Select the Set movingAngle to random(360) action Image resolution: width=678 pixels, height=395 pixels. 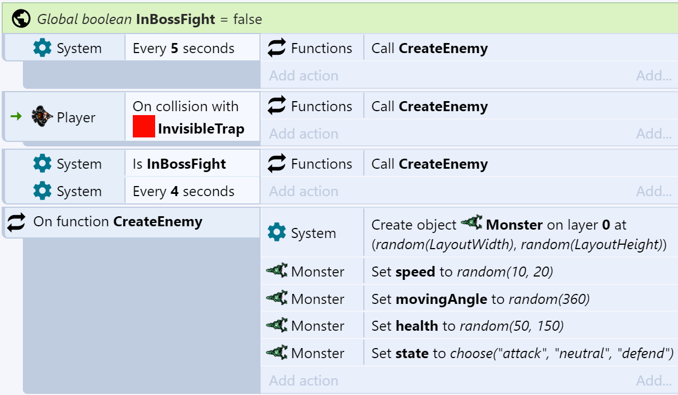point(480,299)
